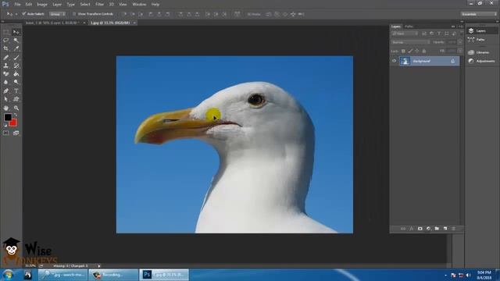Toggle pixel layer filter icon
The image size is (500, 281).
click(x=424, y=34)
